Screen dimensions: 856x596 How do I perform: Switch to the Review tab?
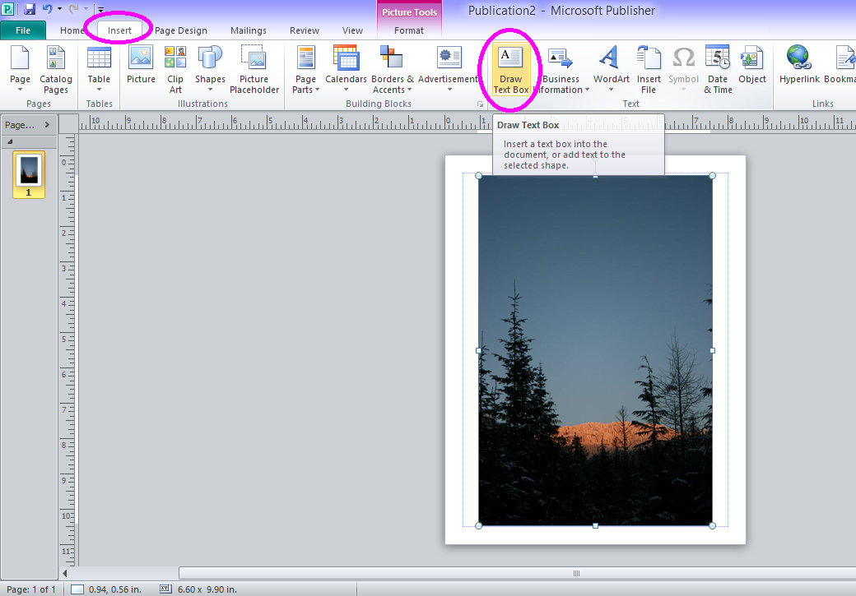305,30
